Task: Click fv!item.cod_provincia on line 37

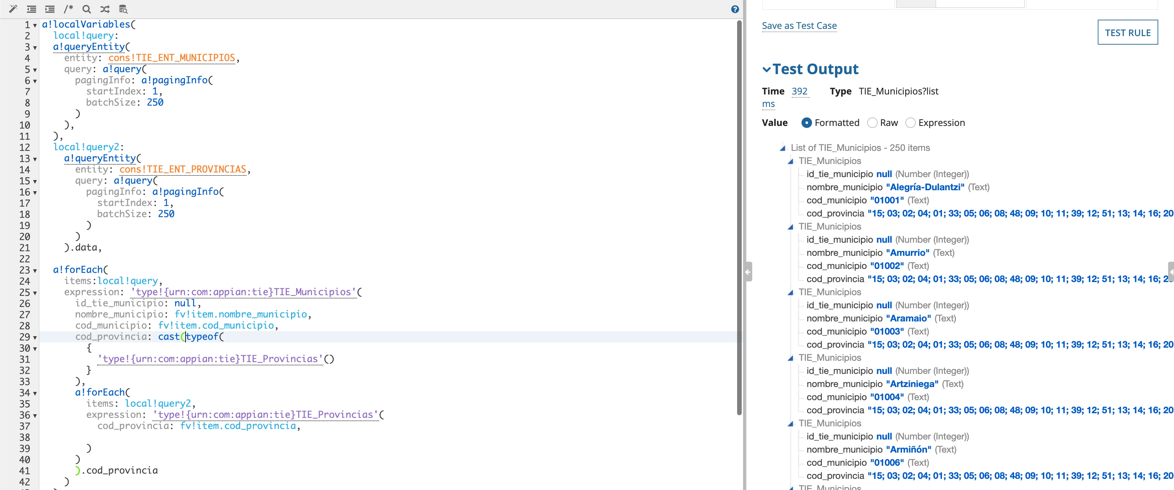Action: [238, 426]
